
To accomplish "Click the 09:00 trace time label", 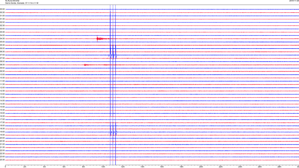I will point(2,68).
